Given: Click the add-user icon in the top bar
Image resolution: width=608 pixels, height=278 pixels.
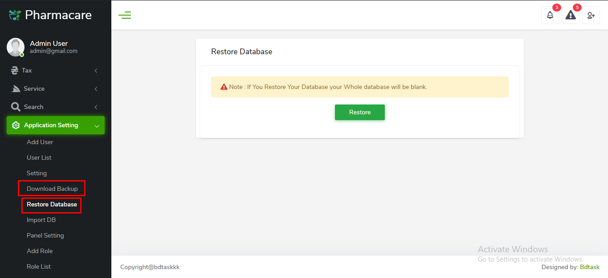Looking at the screenshot, I should [591, 15].
